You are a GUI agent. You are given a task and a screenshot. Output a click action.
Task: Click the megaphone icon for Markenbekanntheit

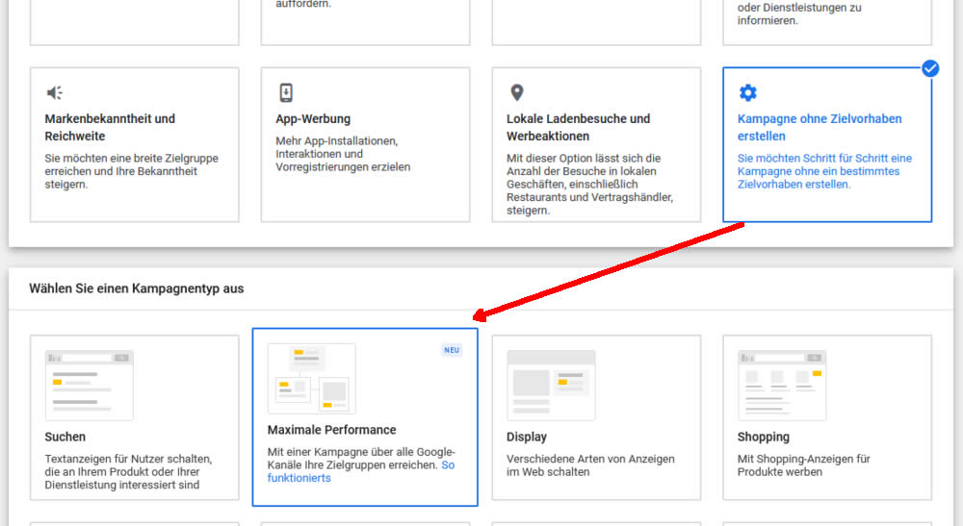tap(54, 92)
